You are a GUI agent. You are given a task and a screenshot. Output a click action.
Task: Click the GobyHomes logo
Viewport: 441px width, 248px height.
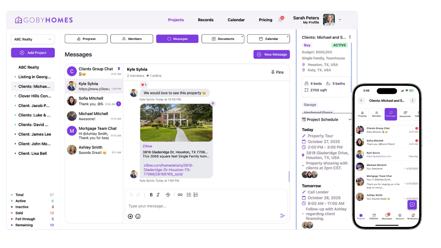[44, 20]
